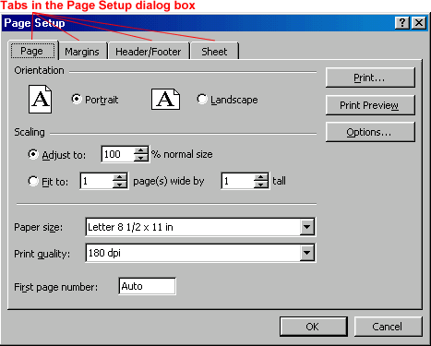Click the portrait page icon
431x346 pixels.
point(40,99)
